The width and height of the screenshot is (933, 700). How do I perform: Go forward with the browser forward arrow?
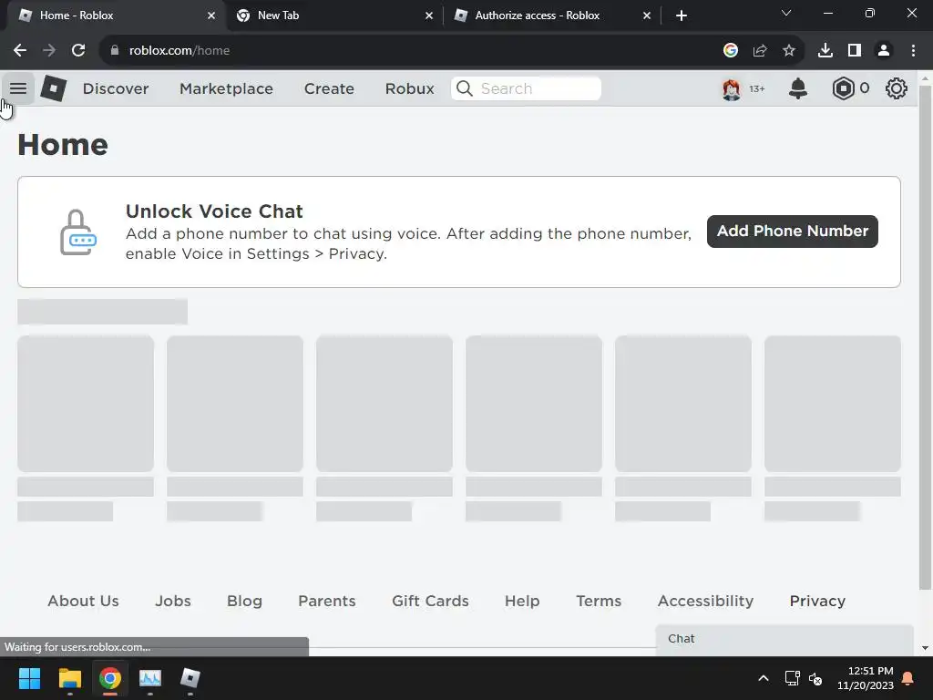tap(49, 51)
